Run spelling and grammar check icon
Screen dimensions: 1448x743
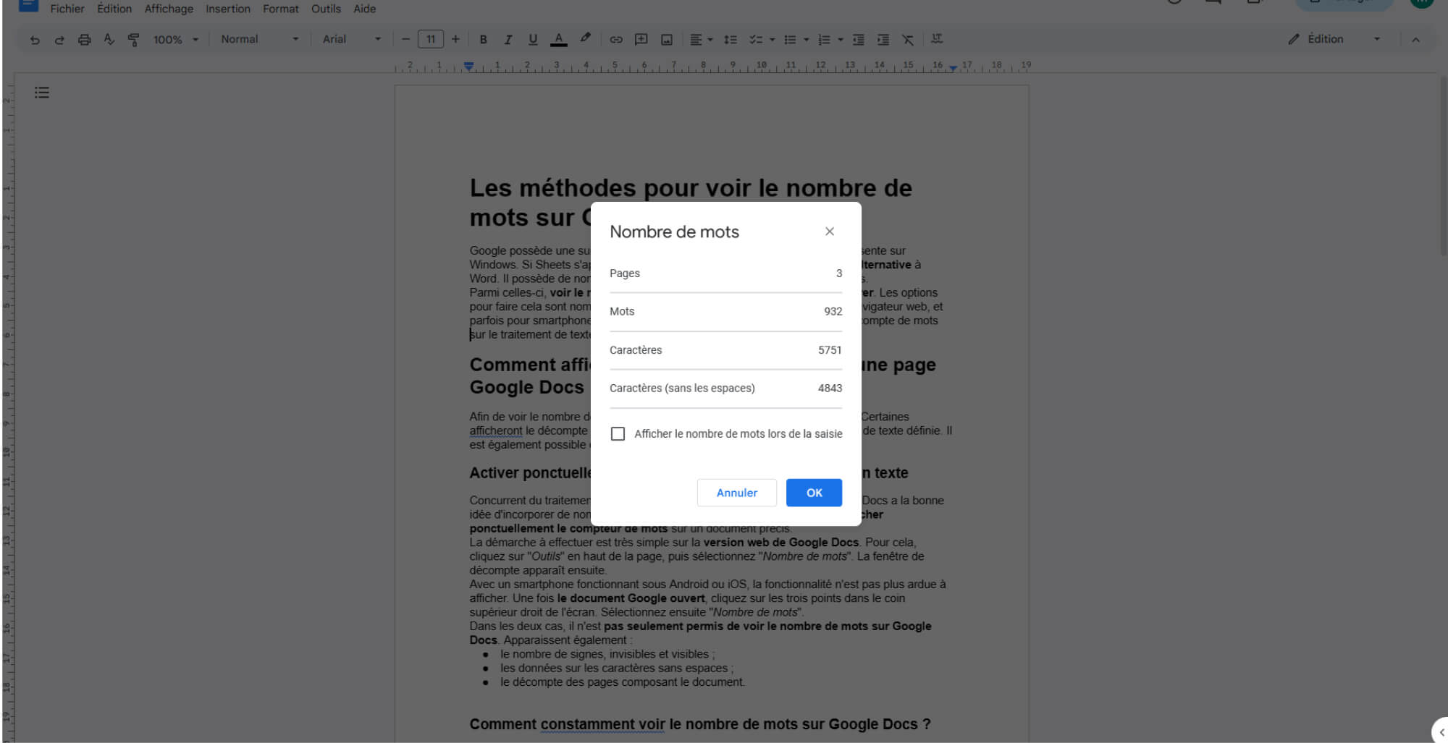pos(109,40)
